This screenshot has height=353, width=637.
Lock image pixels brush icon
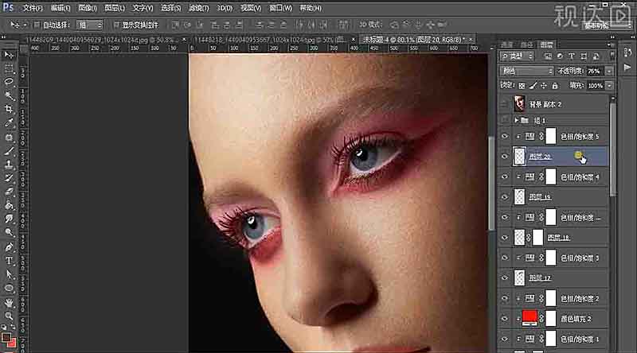click(x=533, y=86)
